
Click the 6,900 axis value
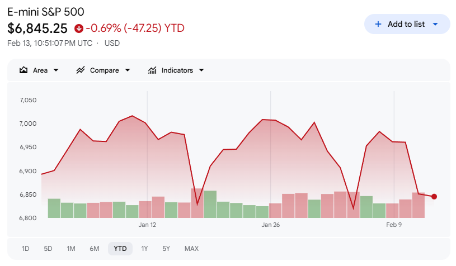tap(28, 171)
